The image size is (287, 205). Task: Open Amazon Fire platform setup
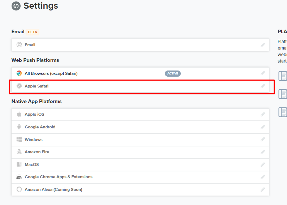(37, 152)
